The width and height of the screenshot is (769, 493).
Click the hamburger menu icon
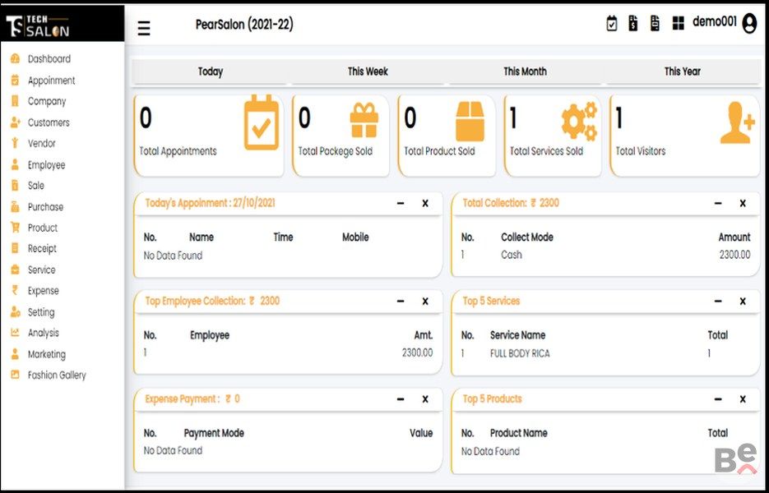click(144, 29)
